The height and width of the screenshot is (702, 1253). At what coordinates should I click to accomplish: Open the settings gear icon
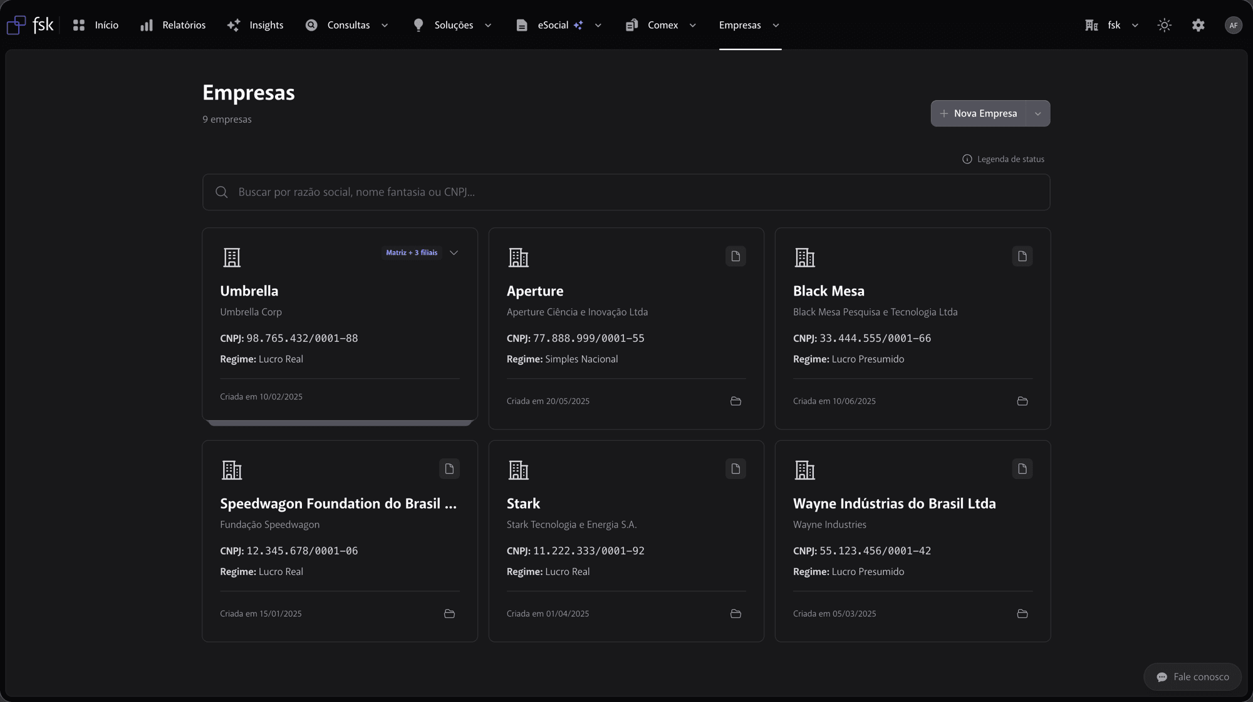tap(1198, 25)
